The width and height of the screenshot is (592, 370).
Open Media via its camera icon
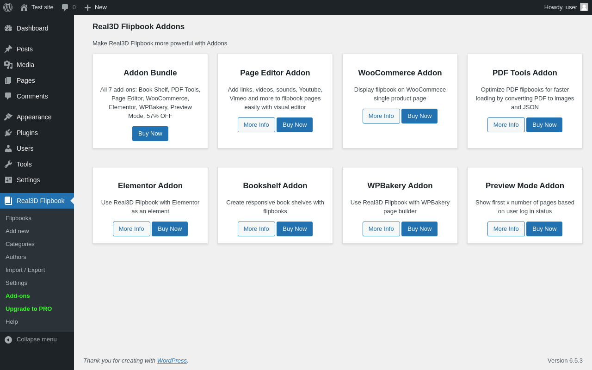[x=8, y=65]
